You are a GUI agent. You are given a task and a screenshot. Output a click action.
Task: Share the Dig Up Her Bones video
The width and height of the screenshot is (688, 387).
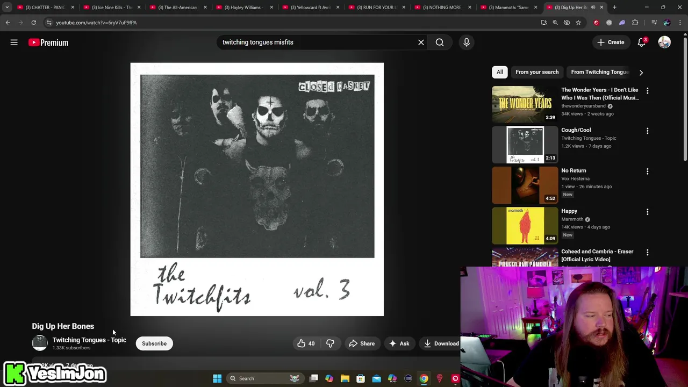[362, 343]
